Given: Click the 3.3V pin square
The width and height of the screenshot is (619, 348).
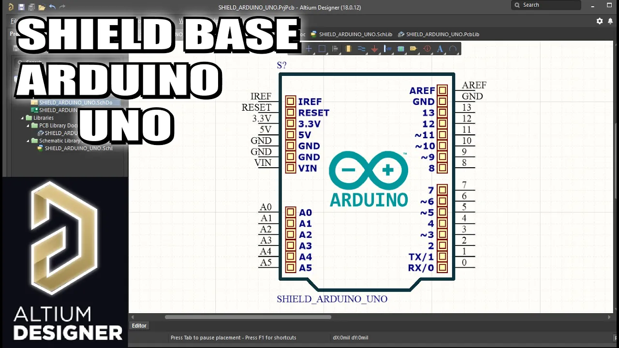Looking at the screenshot, I should click(290, 124).
